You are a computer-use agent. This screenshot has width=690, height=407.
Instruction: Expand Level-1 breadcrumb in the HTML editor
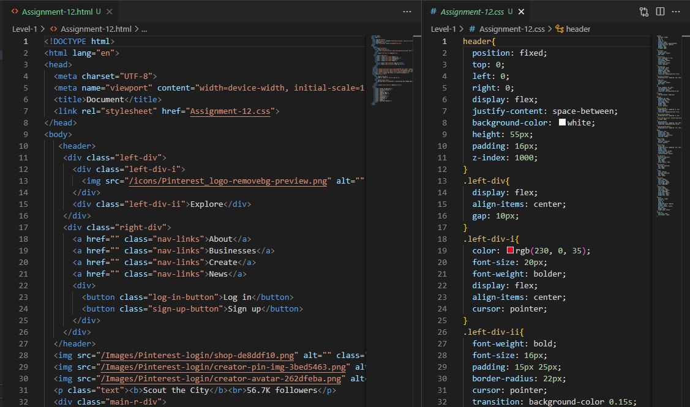click(24, 29)
